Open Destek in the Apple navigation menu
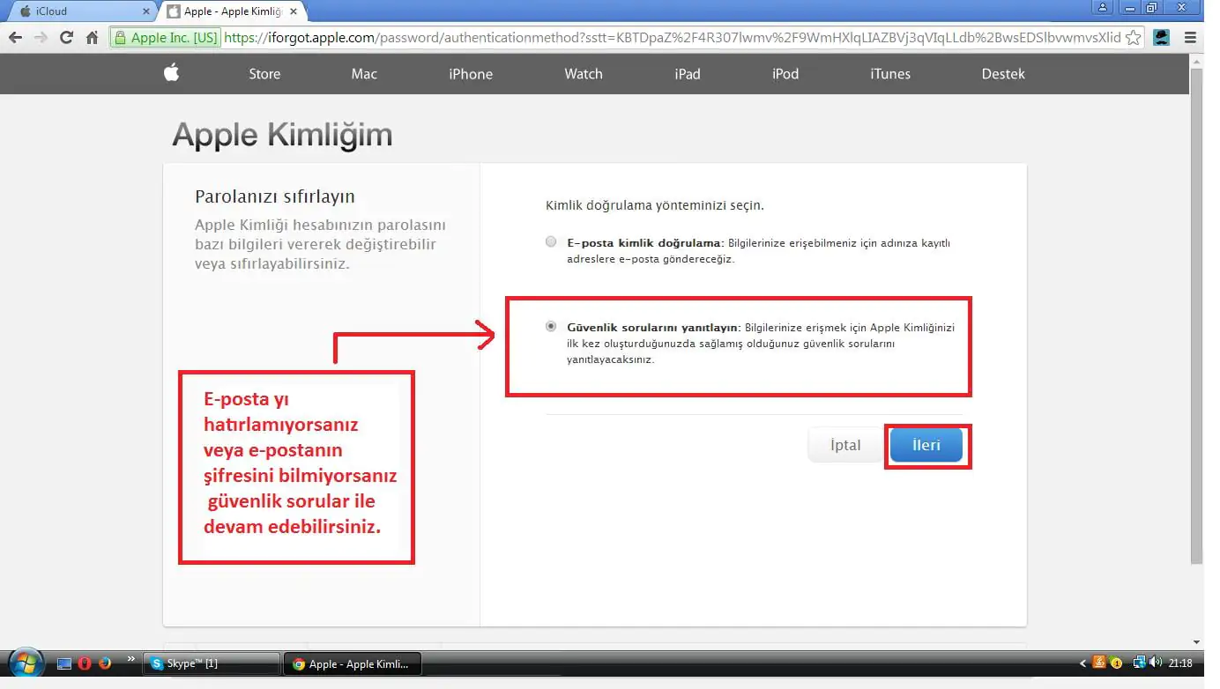Image resolution: width=1220 pixels, height=689 pixels. tap(1003, 74)
